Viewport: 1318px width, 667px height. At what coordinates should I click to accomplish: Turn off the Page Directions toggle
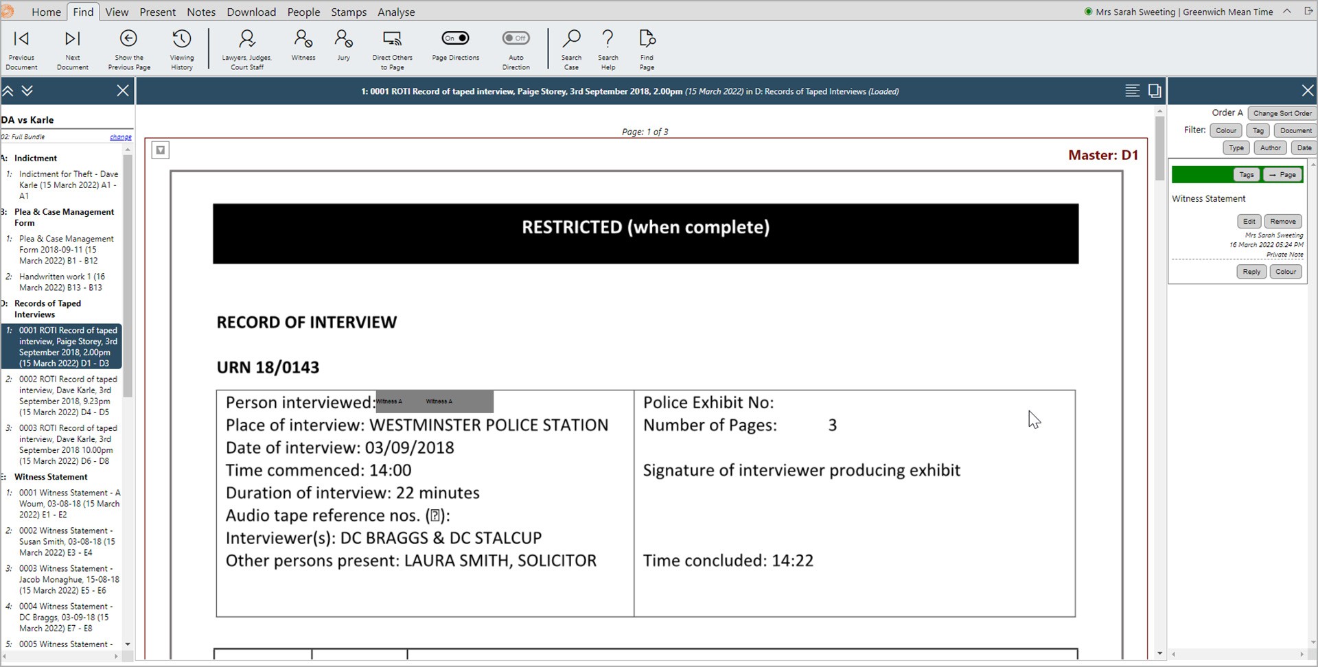click(x=455, y=38)
